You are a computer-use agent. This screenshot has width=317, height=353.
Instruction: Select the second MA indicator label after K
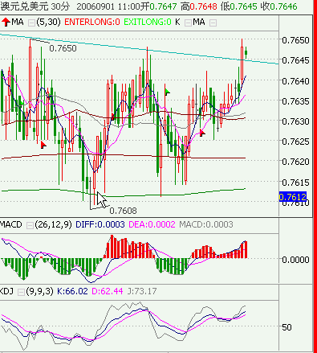click(199, 22)
